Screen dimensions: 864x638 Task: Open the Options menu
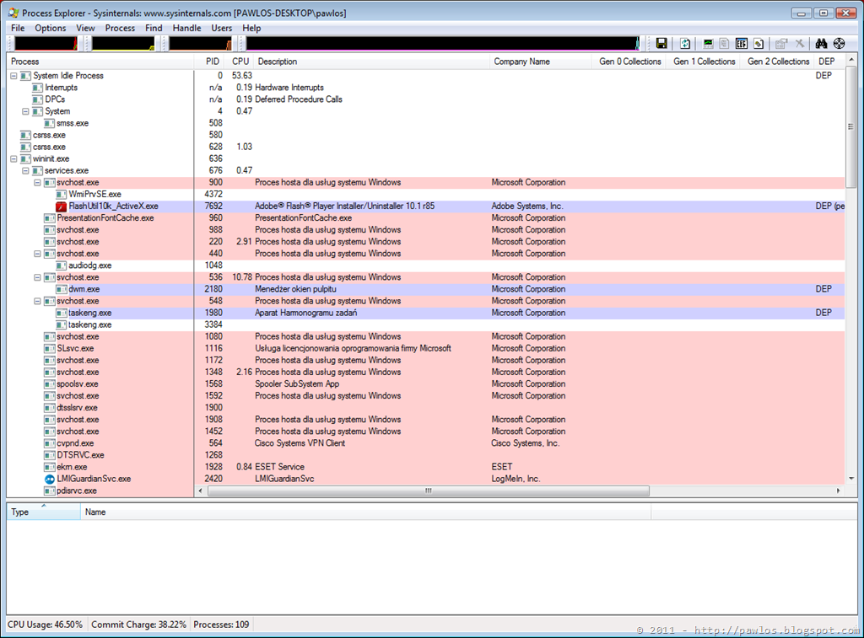click(50, 28)
